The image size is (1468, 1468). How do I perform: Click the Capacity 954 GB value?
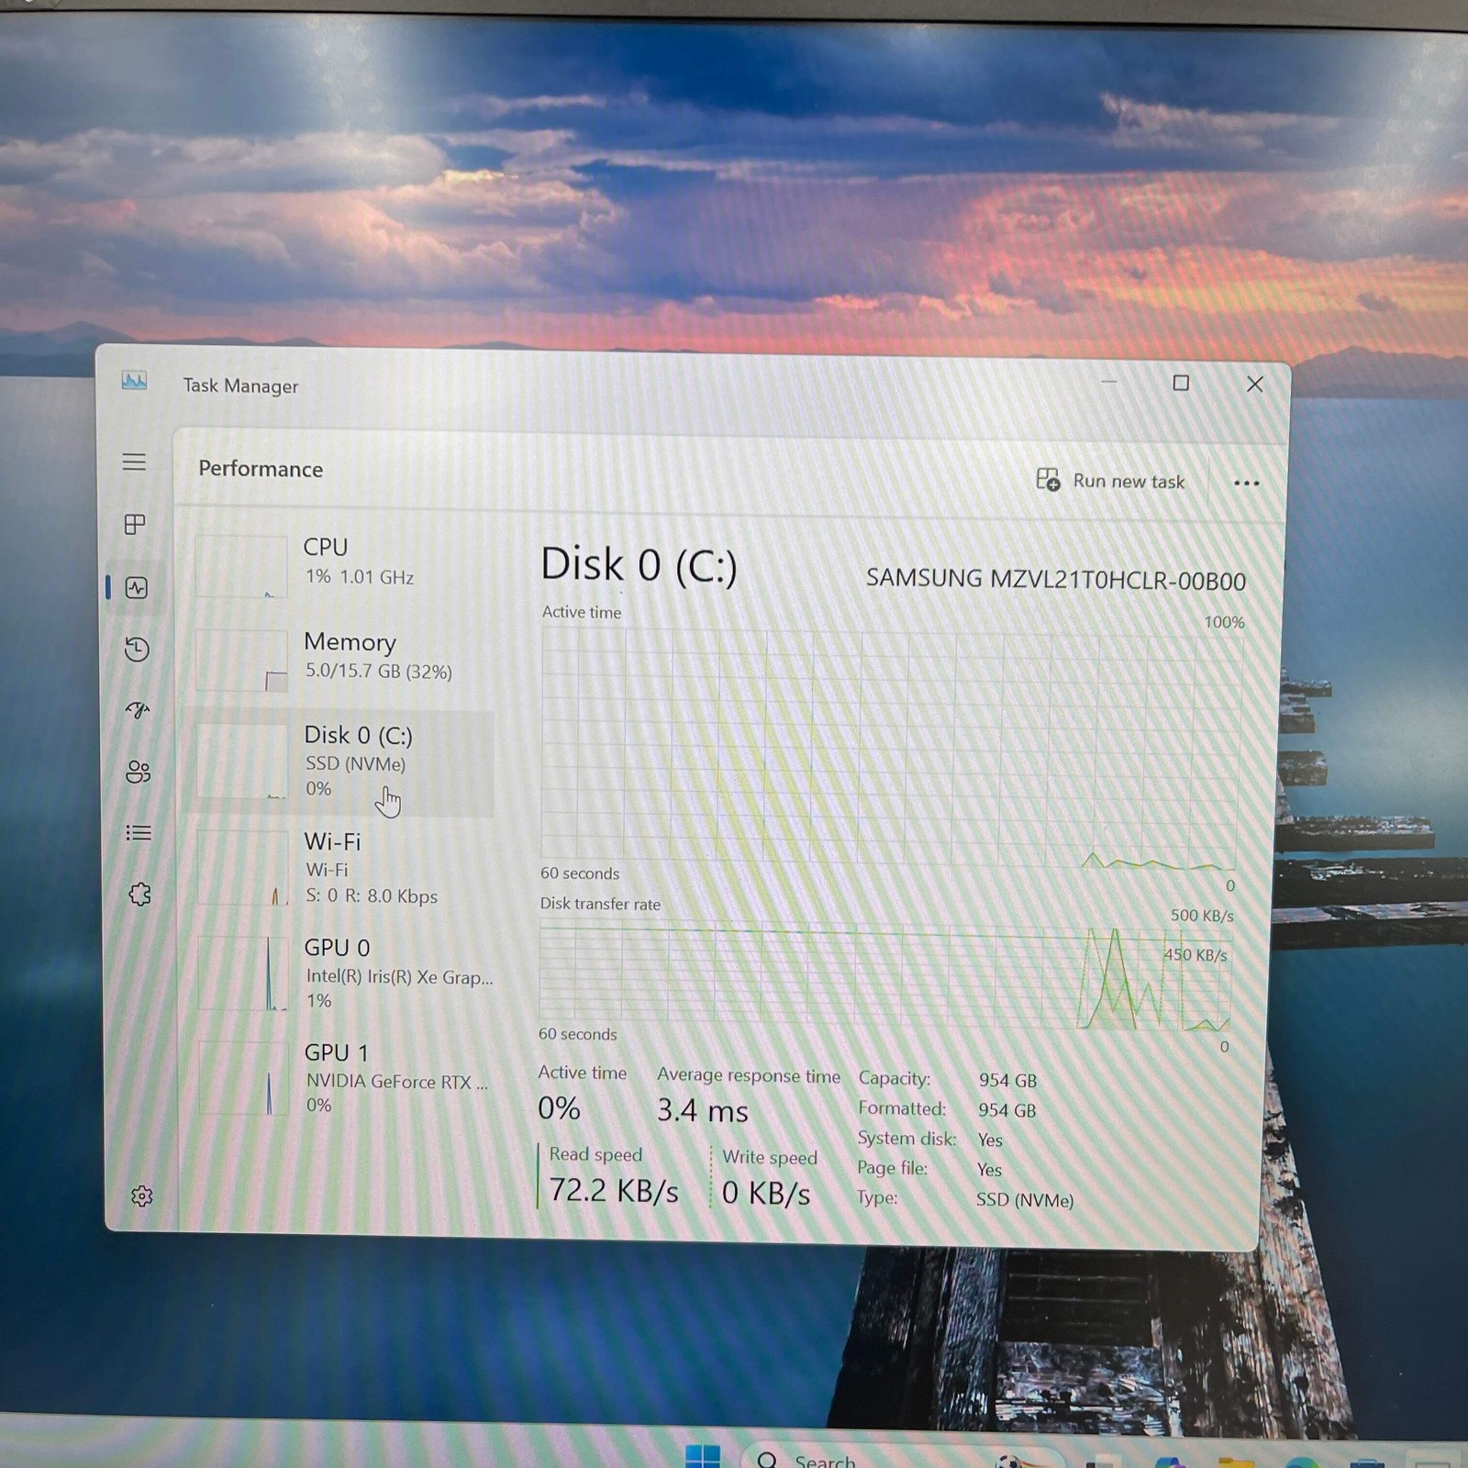pos(1007,1081)
